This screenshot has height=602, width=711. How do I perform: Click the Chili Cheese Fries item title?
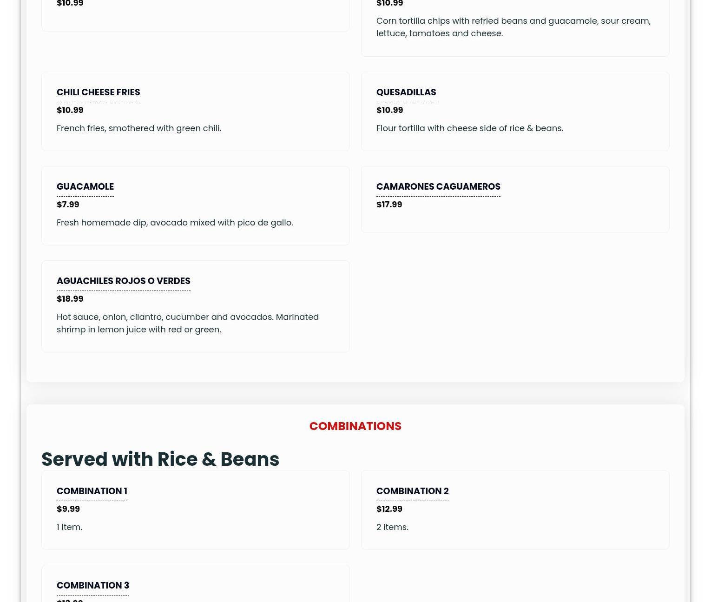[x=98, y=93]
